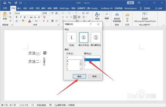This screenshot has height=107, width=166.
Task: Decrease paragraph indent
Action: click(x=83, y=13)
